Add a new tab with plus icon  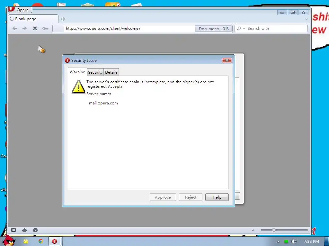[63, 19]
